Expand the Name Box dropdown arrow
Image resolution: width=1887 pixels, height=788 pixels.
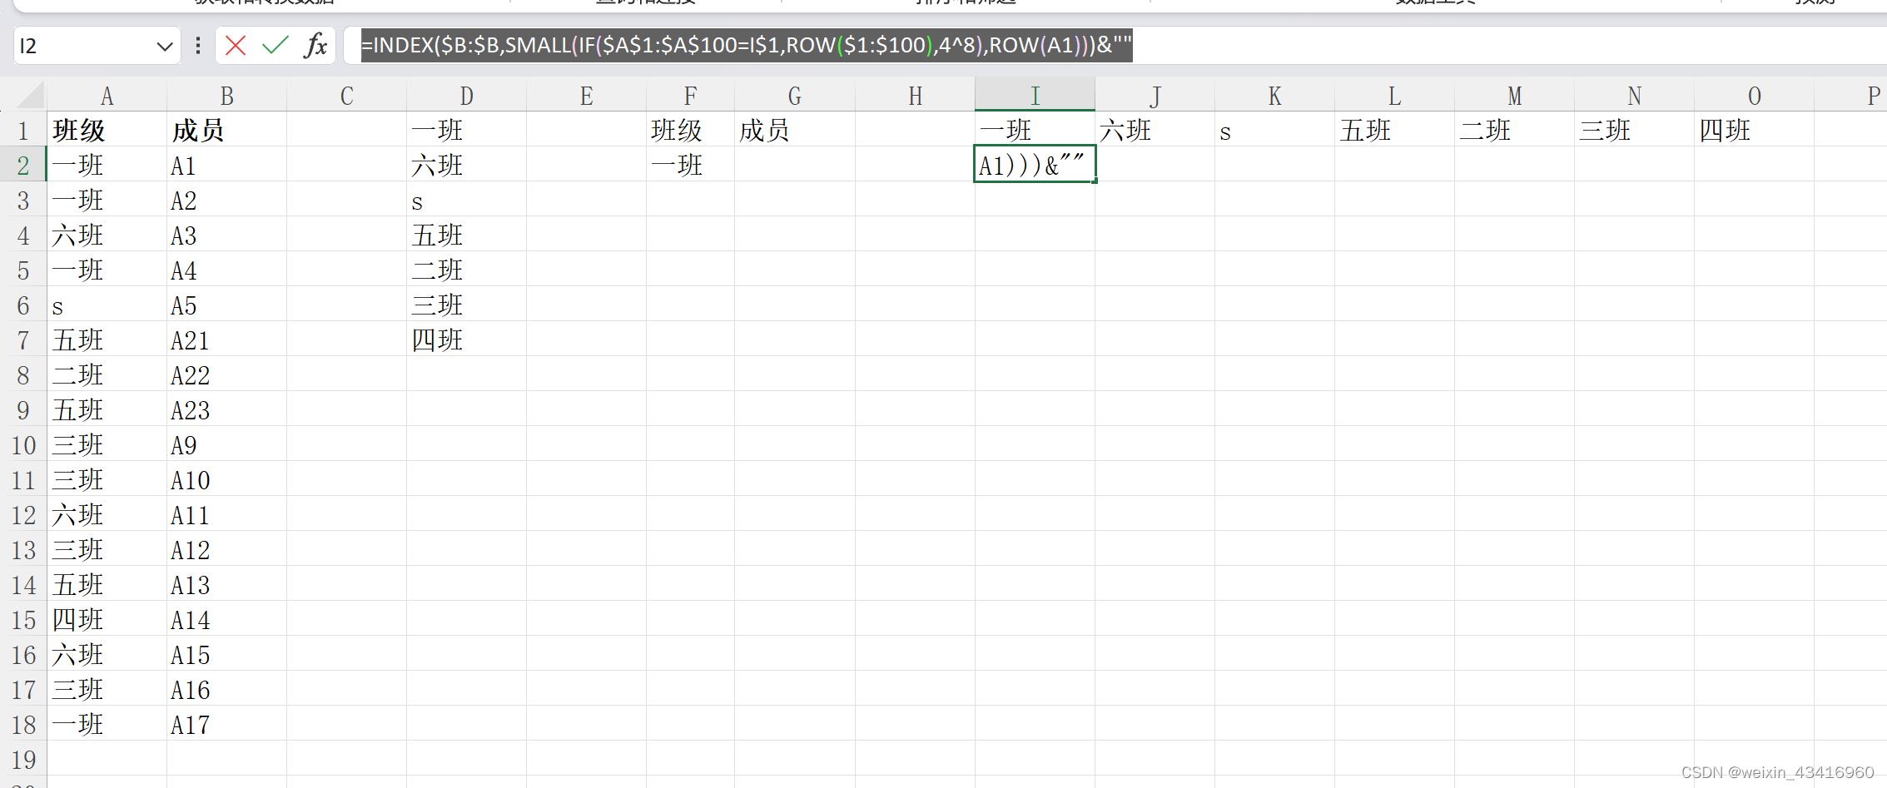[x=164, y=46]
